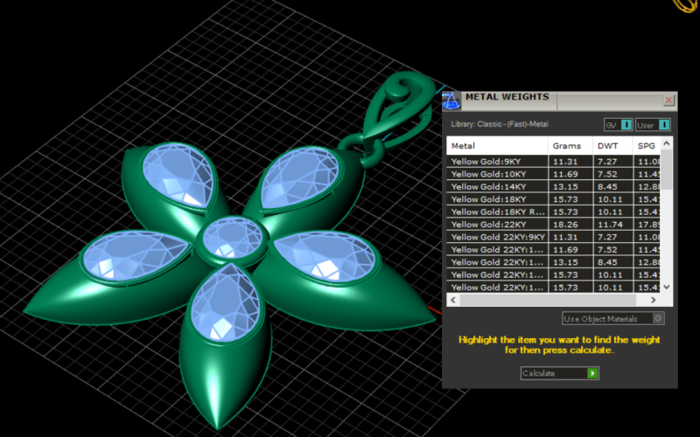Sort by the Metal column header
Viewport: 700px width, 437px height.
[497, 146]
